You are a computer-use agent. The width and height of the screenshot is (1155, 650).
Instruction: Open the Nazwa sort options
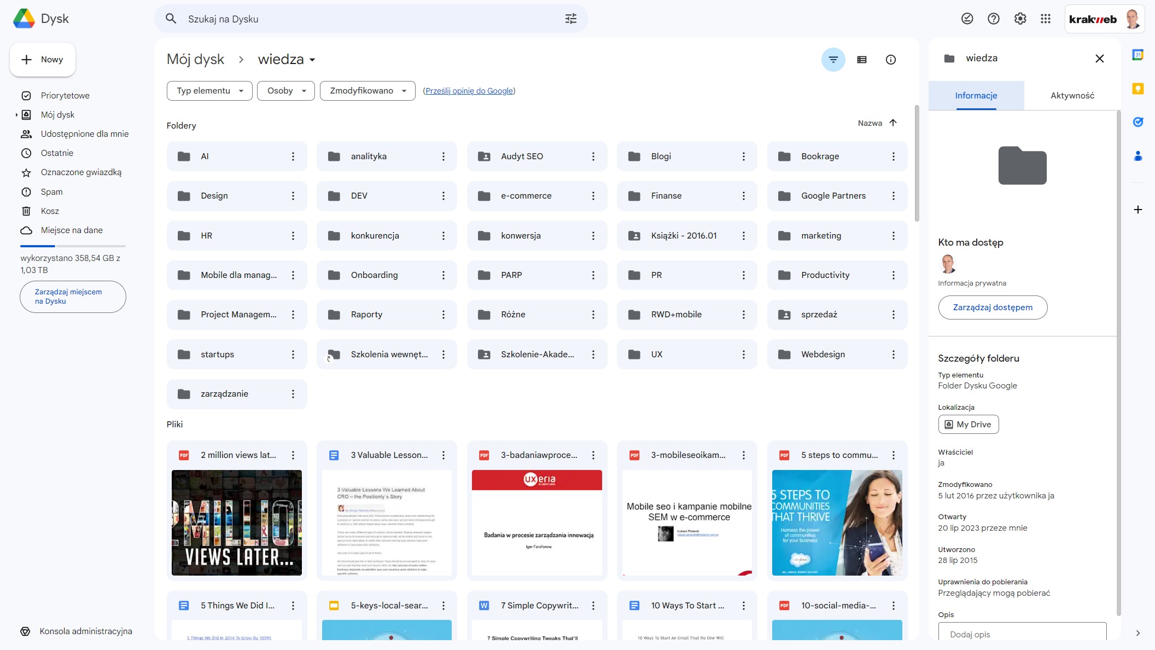click(x=870, y=123)
